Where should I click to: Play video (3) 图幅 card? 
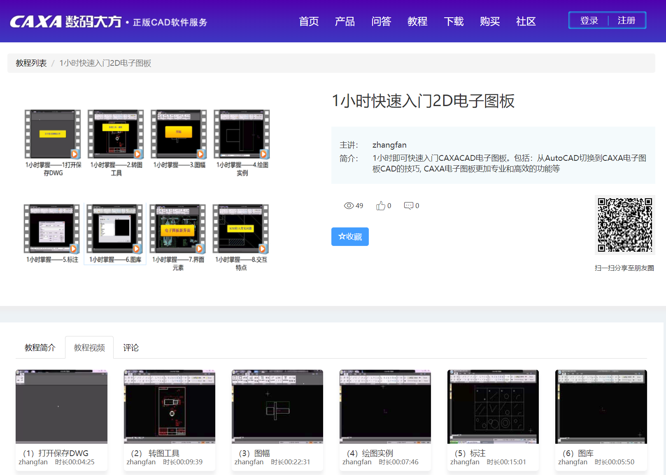pyautogui.click(x=277, y=419)
